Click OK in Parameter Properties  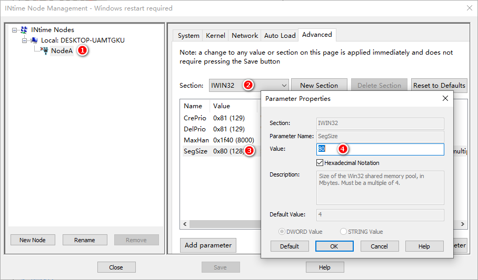click(334, 246)
